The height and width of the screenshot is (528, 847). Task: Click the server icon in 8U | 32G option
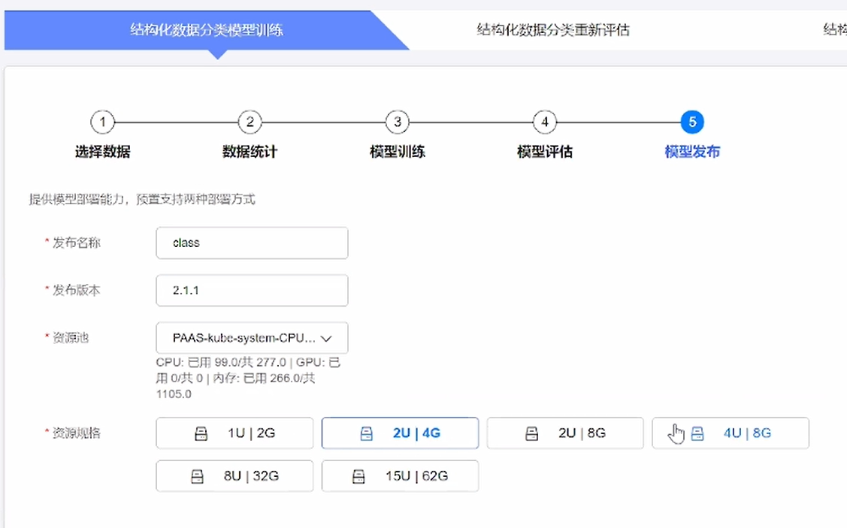click(x=197, y=477)
